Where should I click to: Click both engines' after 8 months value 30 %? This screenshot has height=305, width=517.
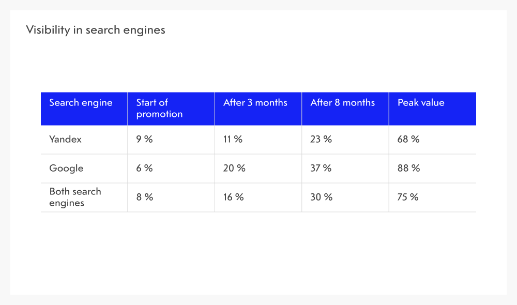[321, 197]
